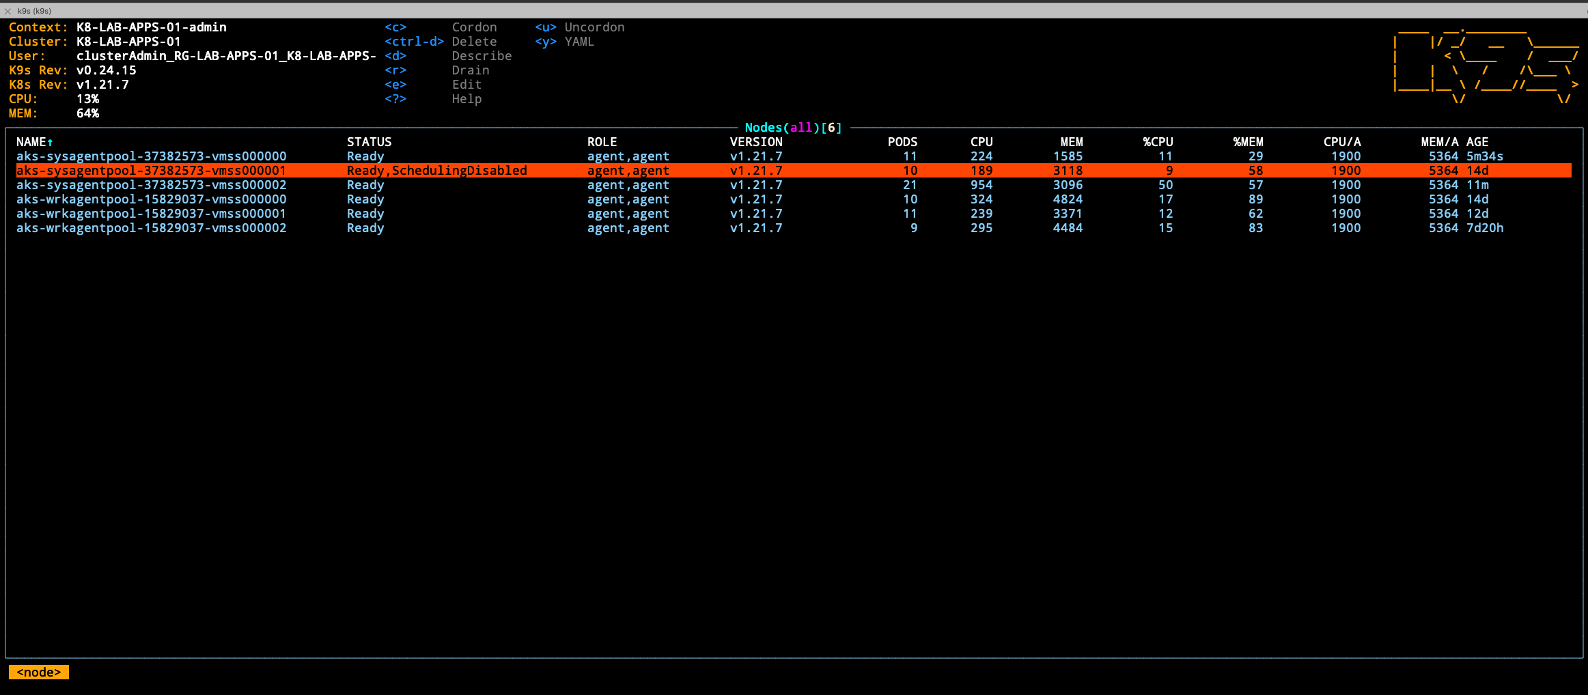
Task: Click the Delete shortcut <ctrl-d>
Action: (x=414, y=42)
